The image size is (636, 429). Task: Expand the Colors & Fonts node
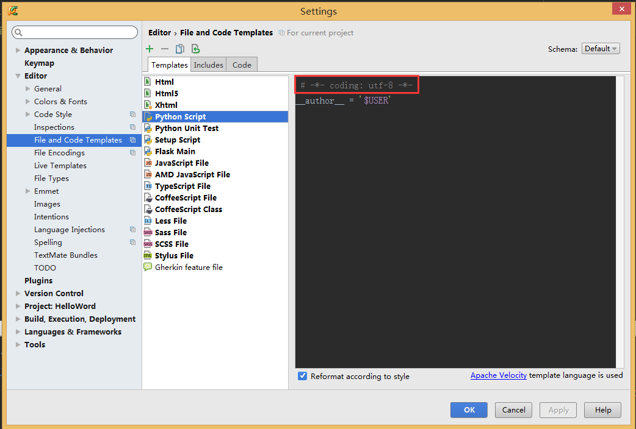[27, 101]
